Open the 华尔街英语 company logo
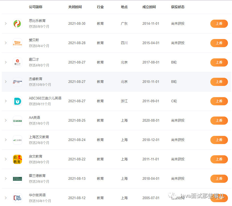Image resolution: width=232 pixels, height=206 pixels. pyautogui.click(x=17, y=198)
